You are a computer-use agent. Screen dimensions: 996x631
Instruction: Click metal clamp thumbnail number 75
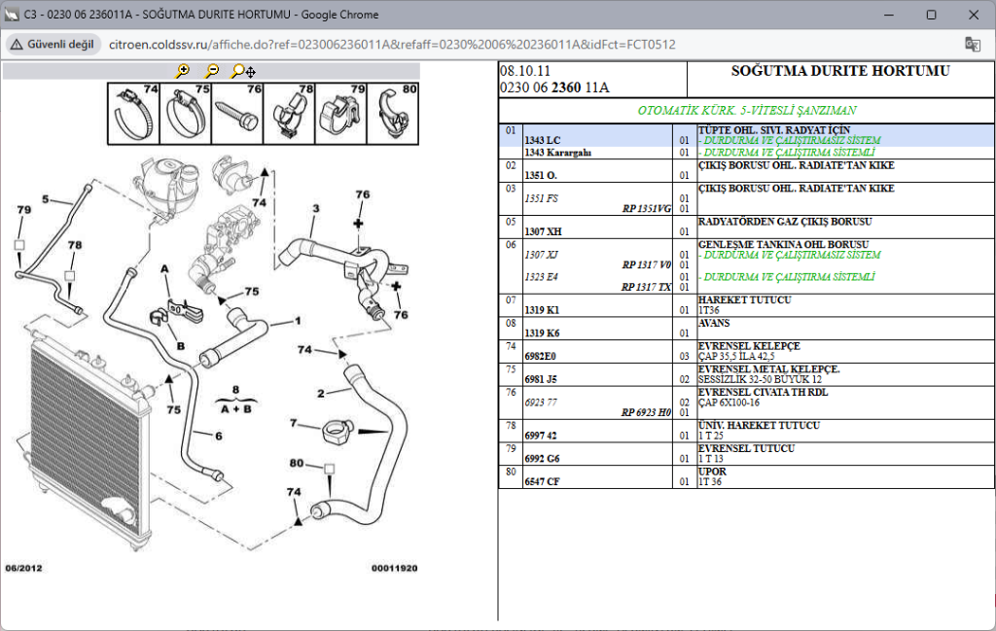[x=186, y=112]
